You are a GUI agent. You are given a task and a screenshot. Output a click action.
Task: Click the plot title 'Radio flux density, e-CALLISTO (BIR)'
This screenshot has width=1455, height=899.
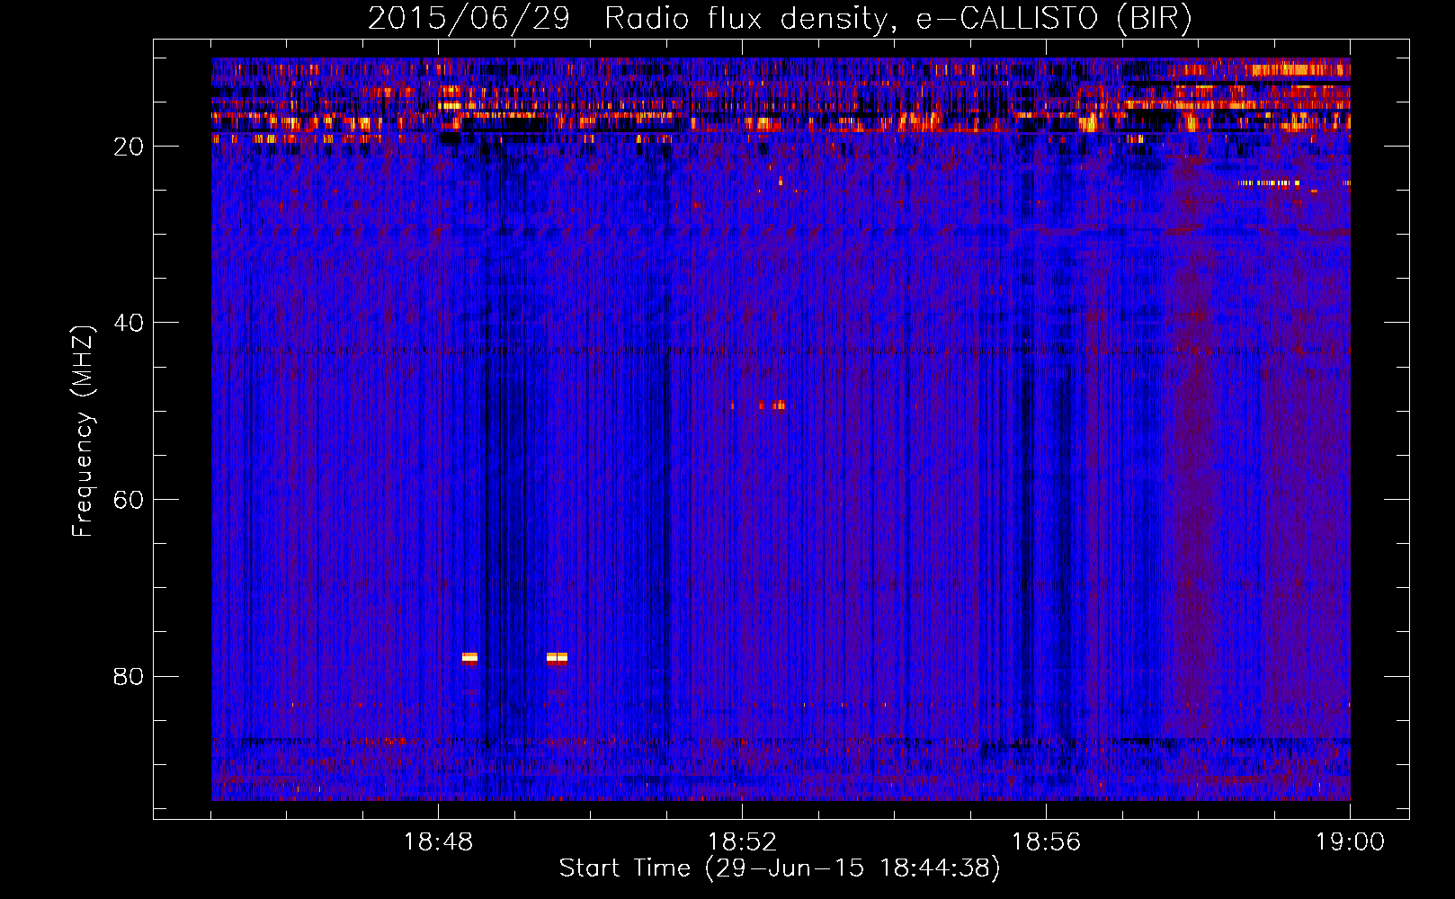click(897, 19)
